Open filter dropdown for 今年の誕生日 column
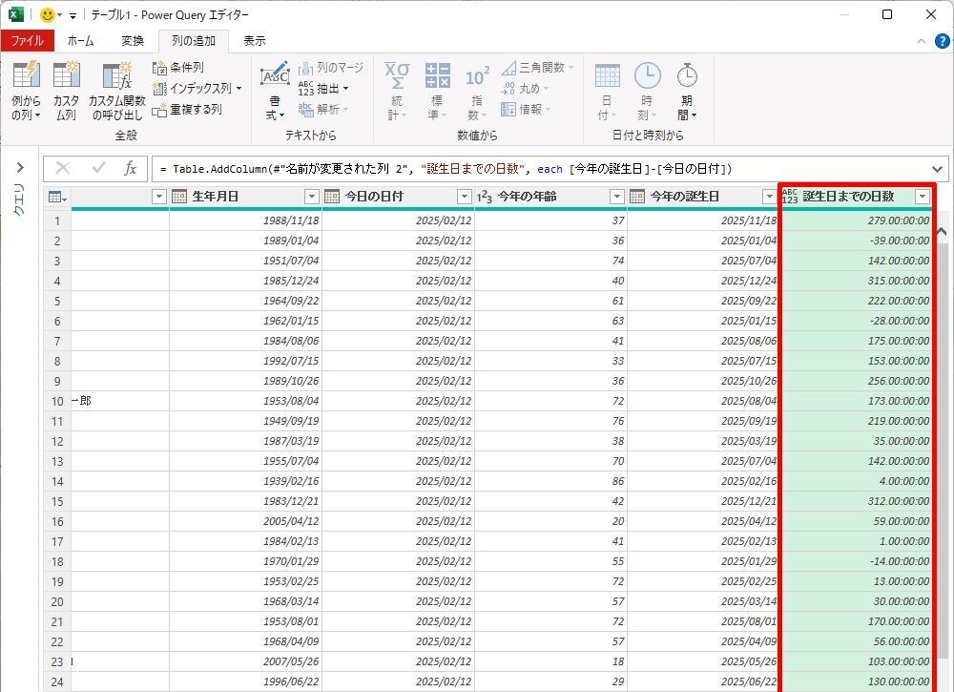Screen dimensions: 954x692 point(770,197)
